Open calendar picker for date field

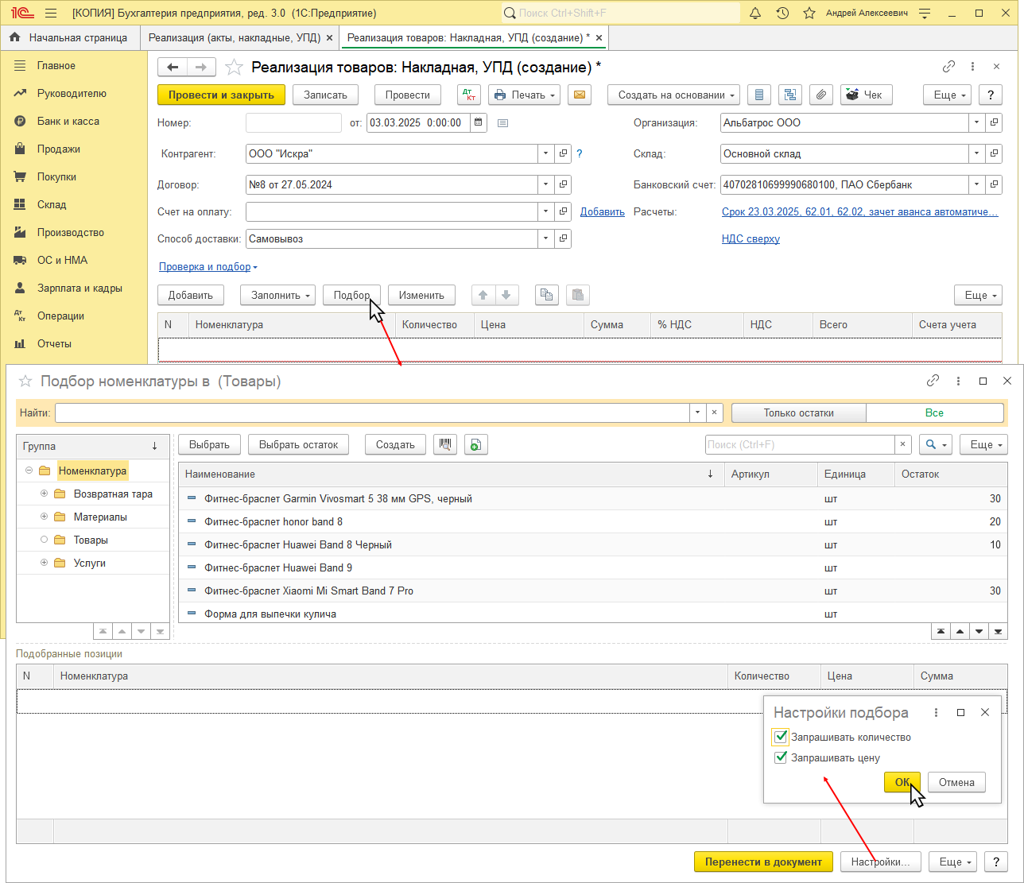coord(478,122)
